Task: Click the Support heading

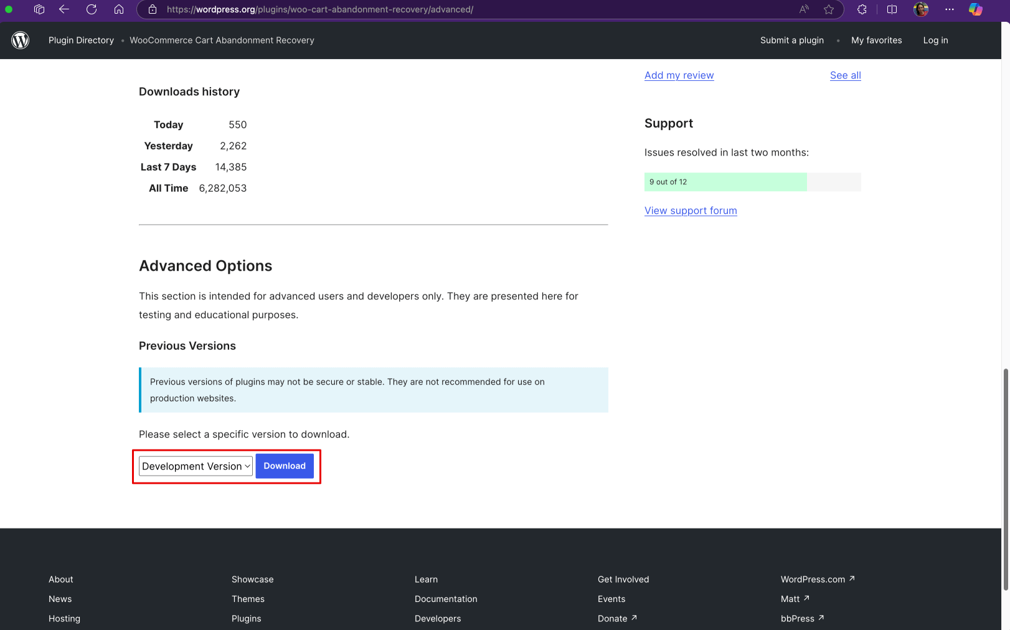Action: pyautogui.click(x=669, y=123)
